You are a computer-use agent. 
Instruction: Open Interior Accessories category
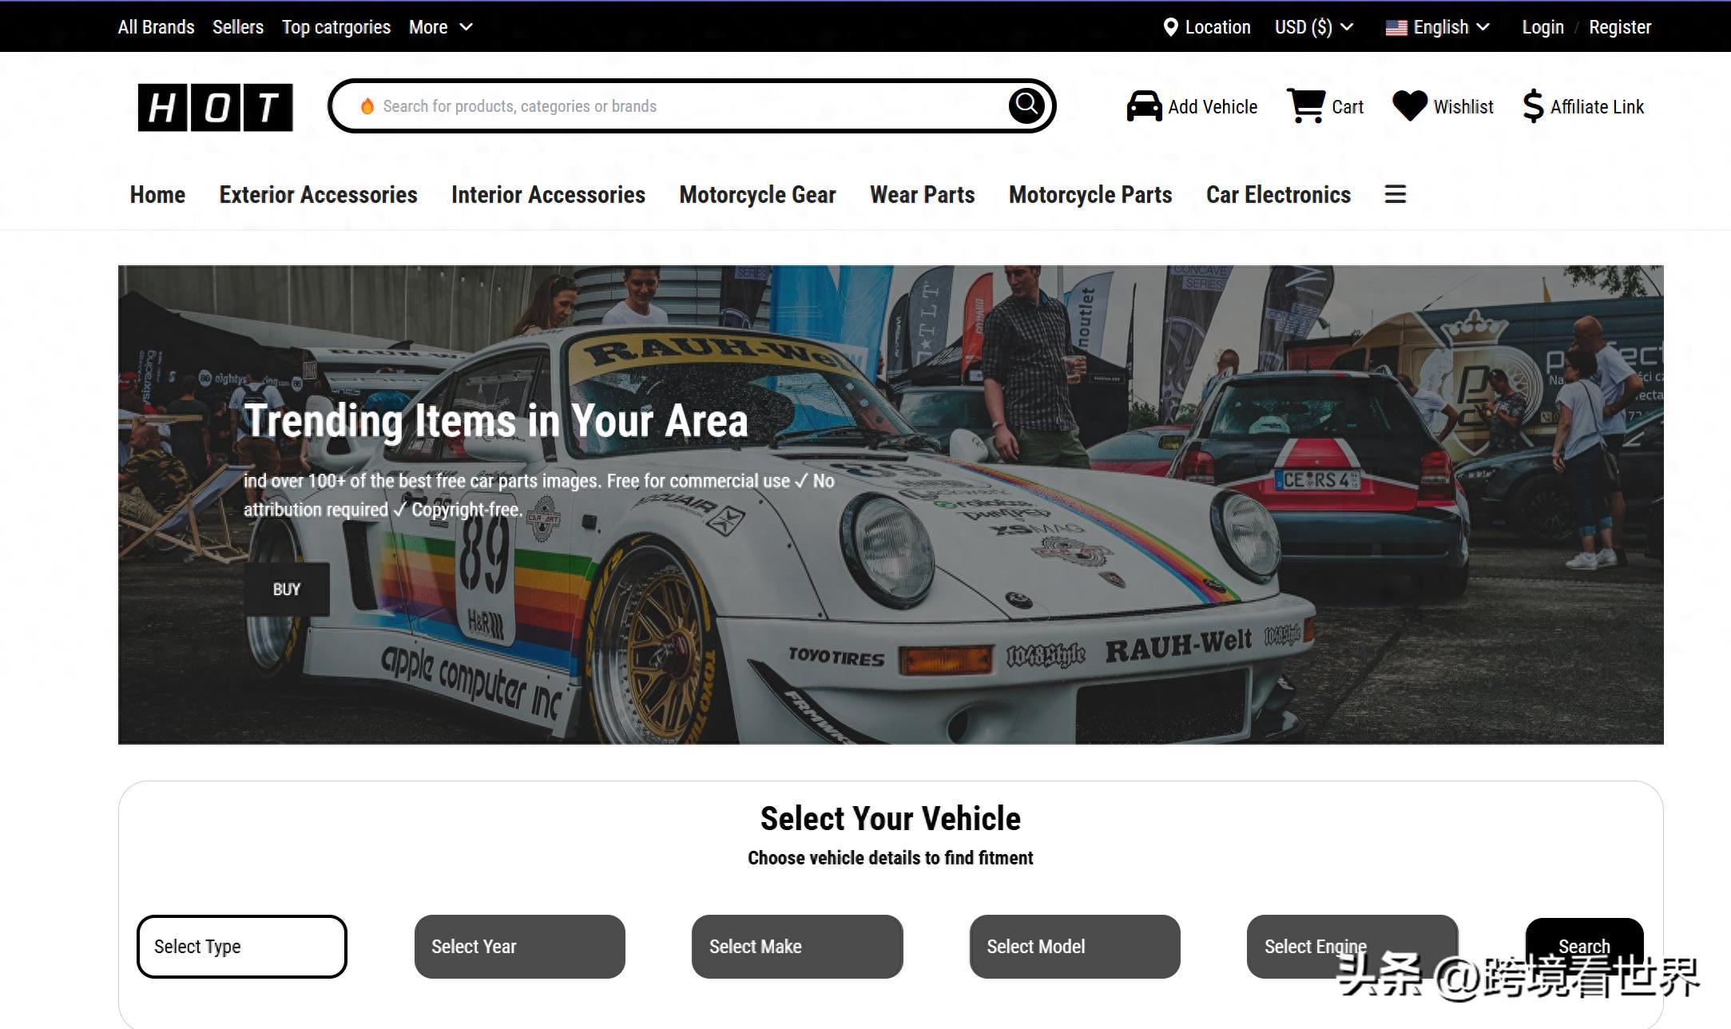pyautogui.click(x=548, y=195)
